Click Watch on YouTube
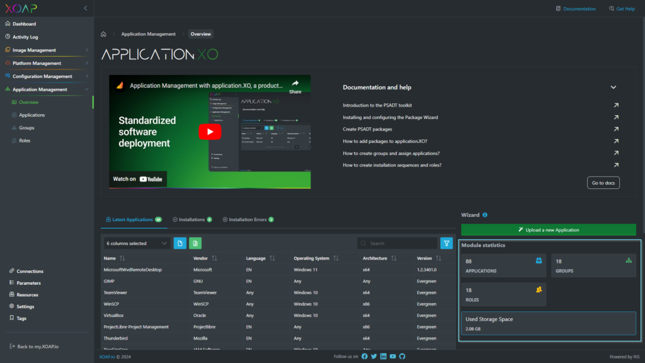This screenshot has height=363, width=645. point(138,179)
